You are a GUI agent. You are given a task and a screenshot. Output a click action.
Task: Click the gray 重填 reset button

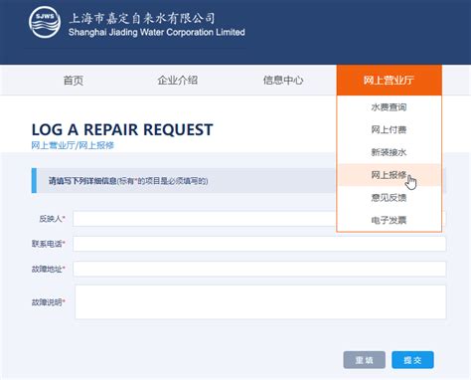tap(365, 360)
